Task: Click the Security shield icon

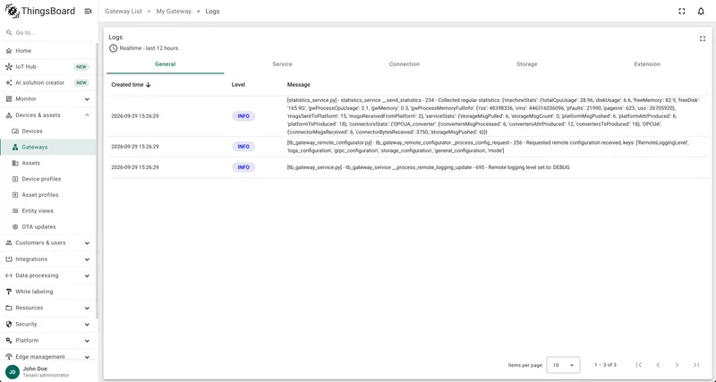Action: pos(9,324)
